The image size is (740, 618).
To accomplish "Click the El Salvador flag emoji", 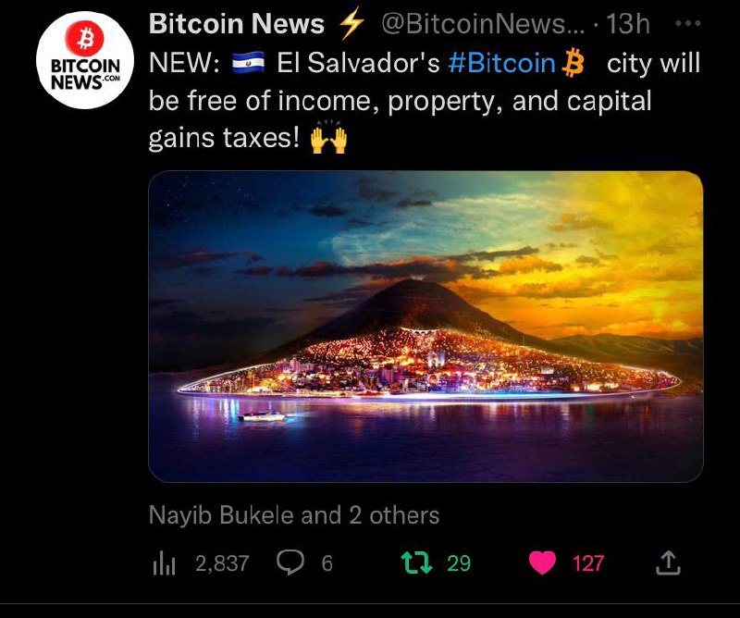I will coord(248,62).
